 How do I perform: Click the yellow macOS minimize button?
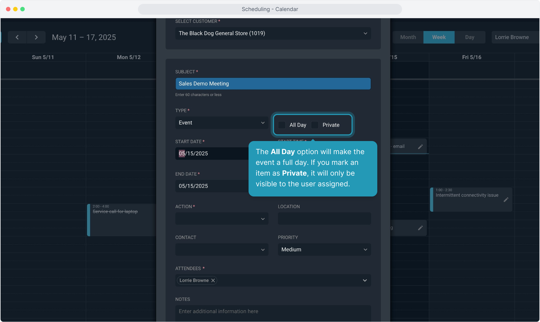[x=15, y=9]
